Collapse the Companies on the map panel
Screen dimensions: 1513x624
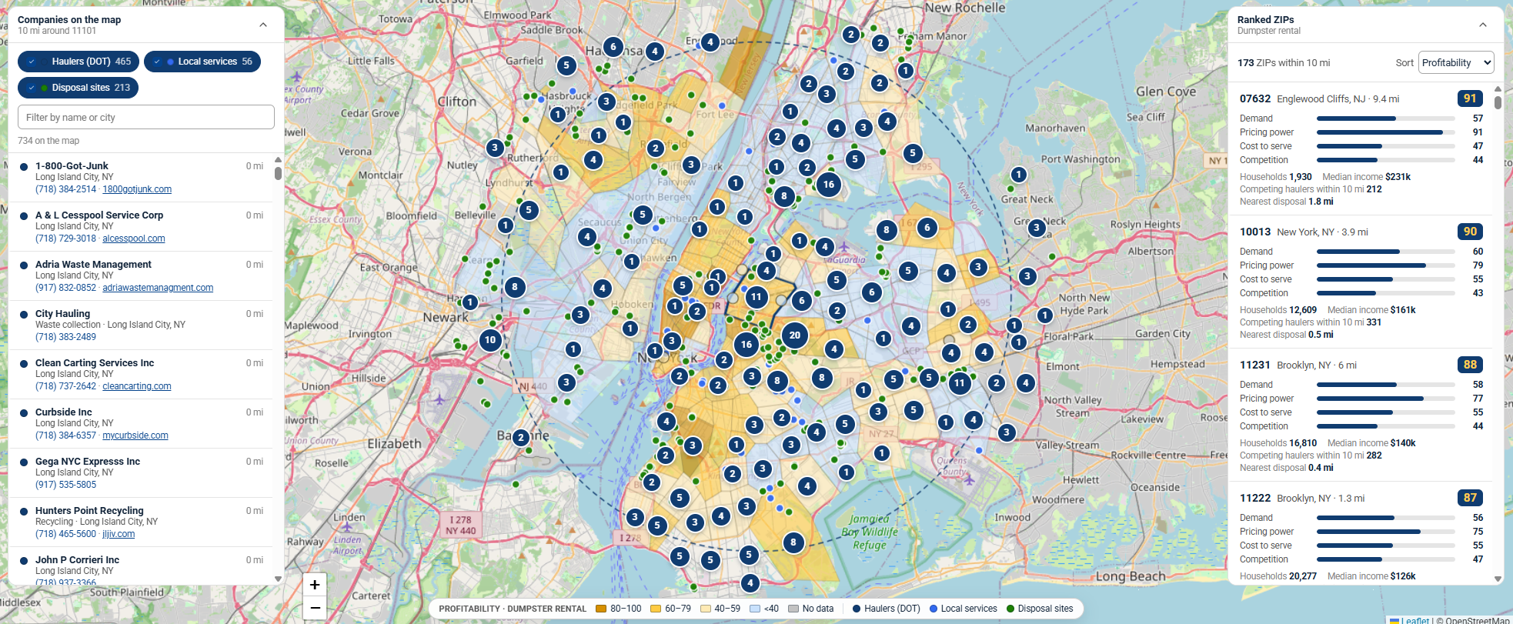263,25
